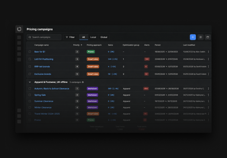Click the alerts badge for Autumn / Back to School Clearance
The width and height of the screenshot is (227, 158).
(146, 88)
